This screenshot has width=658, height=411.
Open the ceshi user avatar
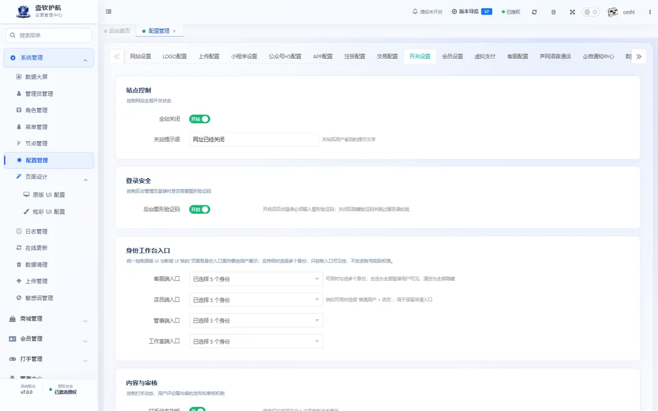[x=613, y=12]
